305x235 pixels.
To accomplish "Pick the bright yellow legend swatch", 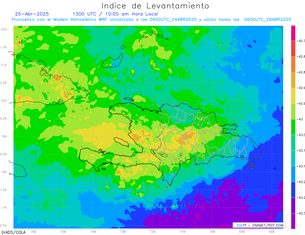I will [x=293, y=96].
